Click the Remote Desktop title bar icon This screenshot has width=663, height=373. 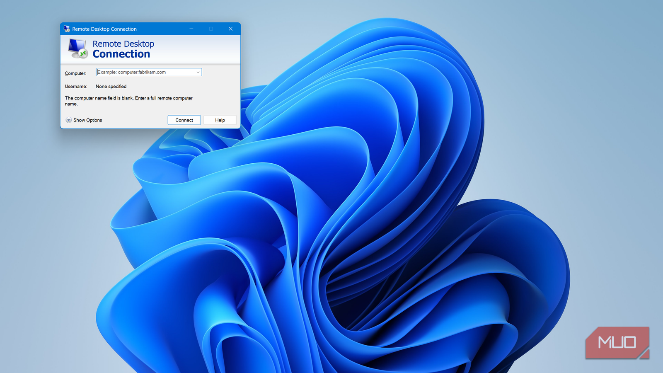pyautogui.click(x=67, y=29)
